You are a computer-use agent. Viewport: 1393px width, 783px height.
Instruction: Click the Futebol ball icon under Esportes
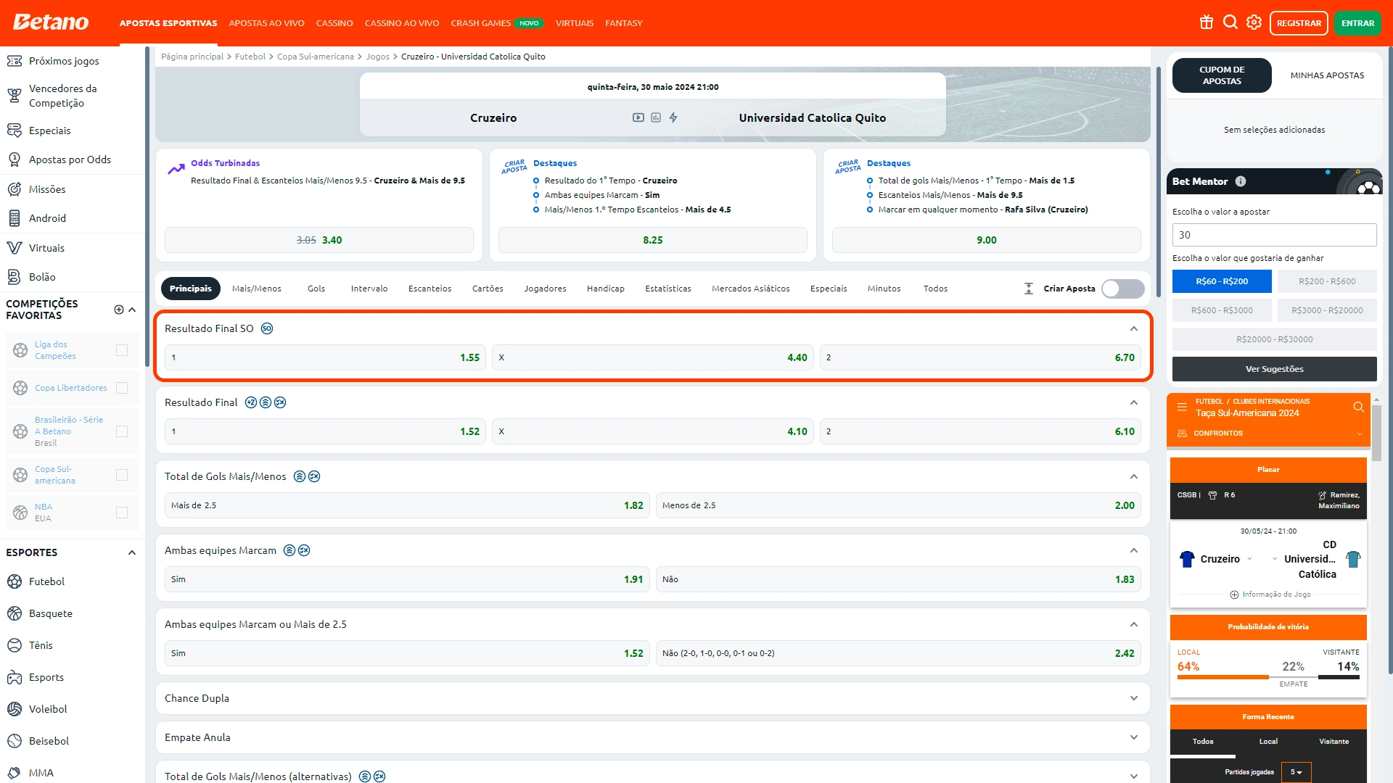[x=15, y=581]
